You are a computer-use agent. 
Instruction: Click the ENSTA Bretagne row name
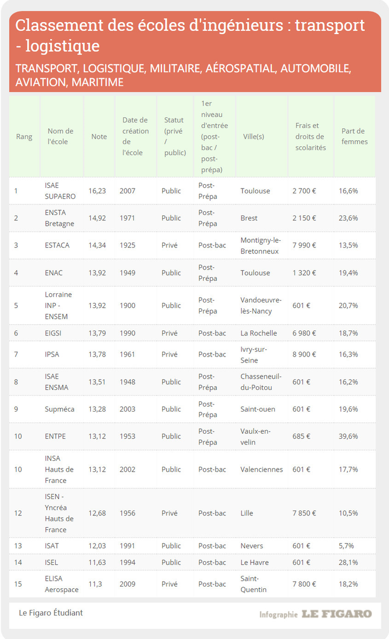click(x=59, y=218)
